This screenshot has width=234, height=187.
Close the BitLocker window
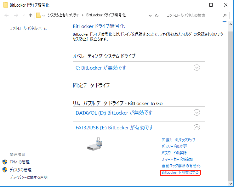point(226,5)
